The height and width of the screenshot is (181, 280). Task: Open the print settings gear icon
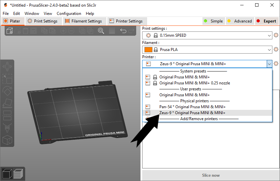click(x=276, y=35)
